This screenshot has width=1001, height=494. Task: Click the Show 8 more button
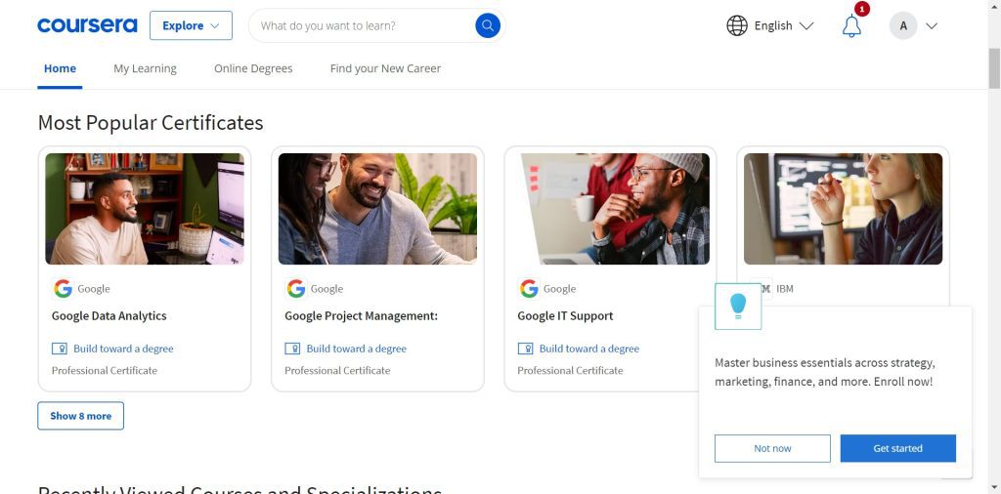pyautogui.click(x=81, y=416)
